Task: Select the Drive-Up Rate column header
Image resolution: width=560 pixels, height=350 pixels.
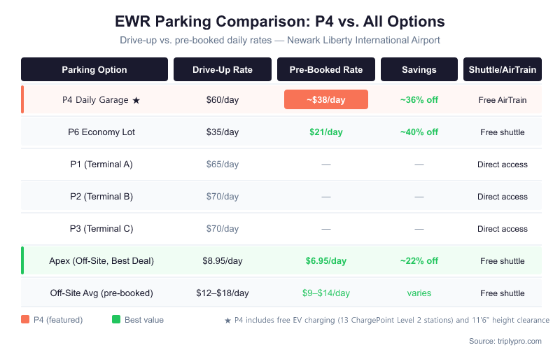Action: tap(223, 69)
